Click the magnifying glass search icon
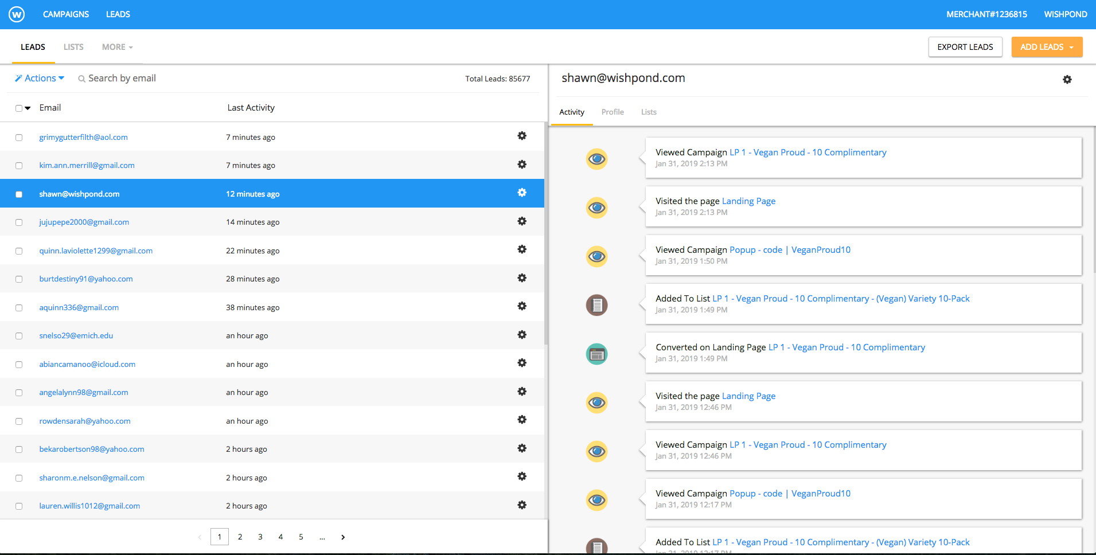 tap(81, 78)
